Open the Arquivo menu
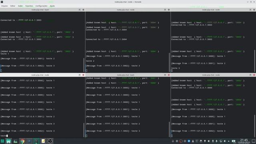The height and width of the screenshot is (144, 256). [x=4, y=6]
